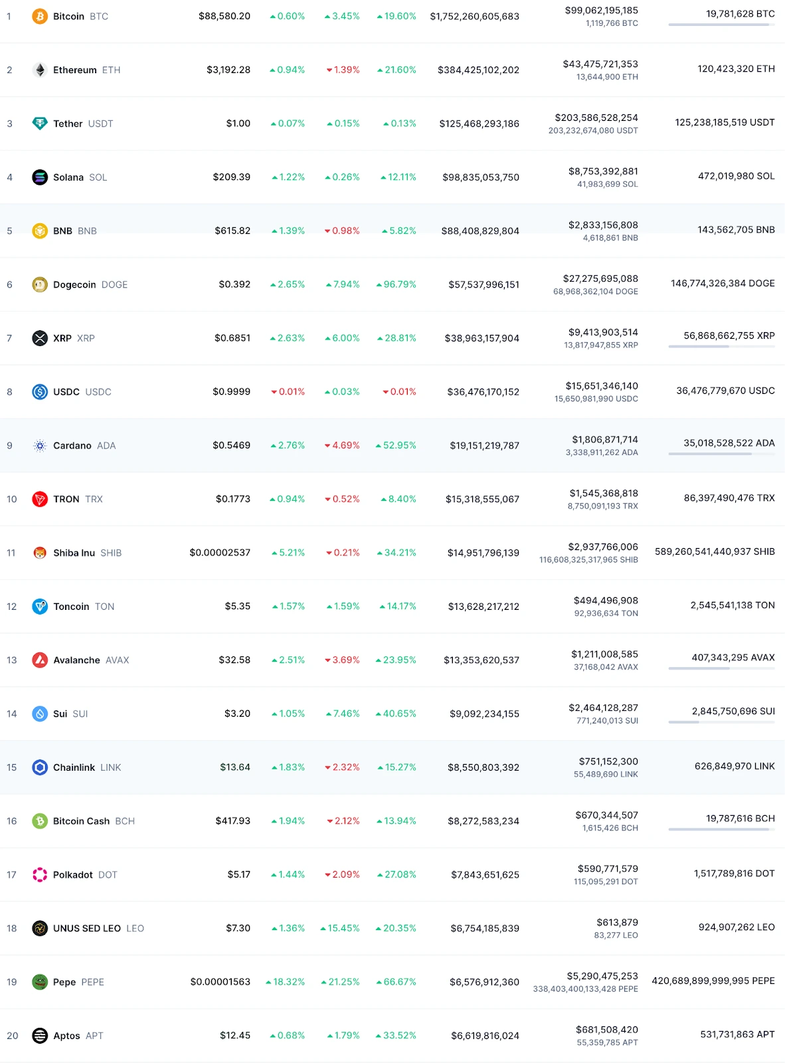Click the Shiba Inu logo icon
Screen dimensions: 785x1063
40,553
